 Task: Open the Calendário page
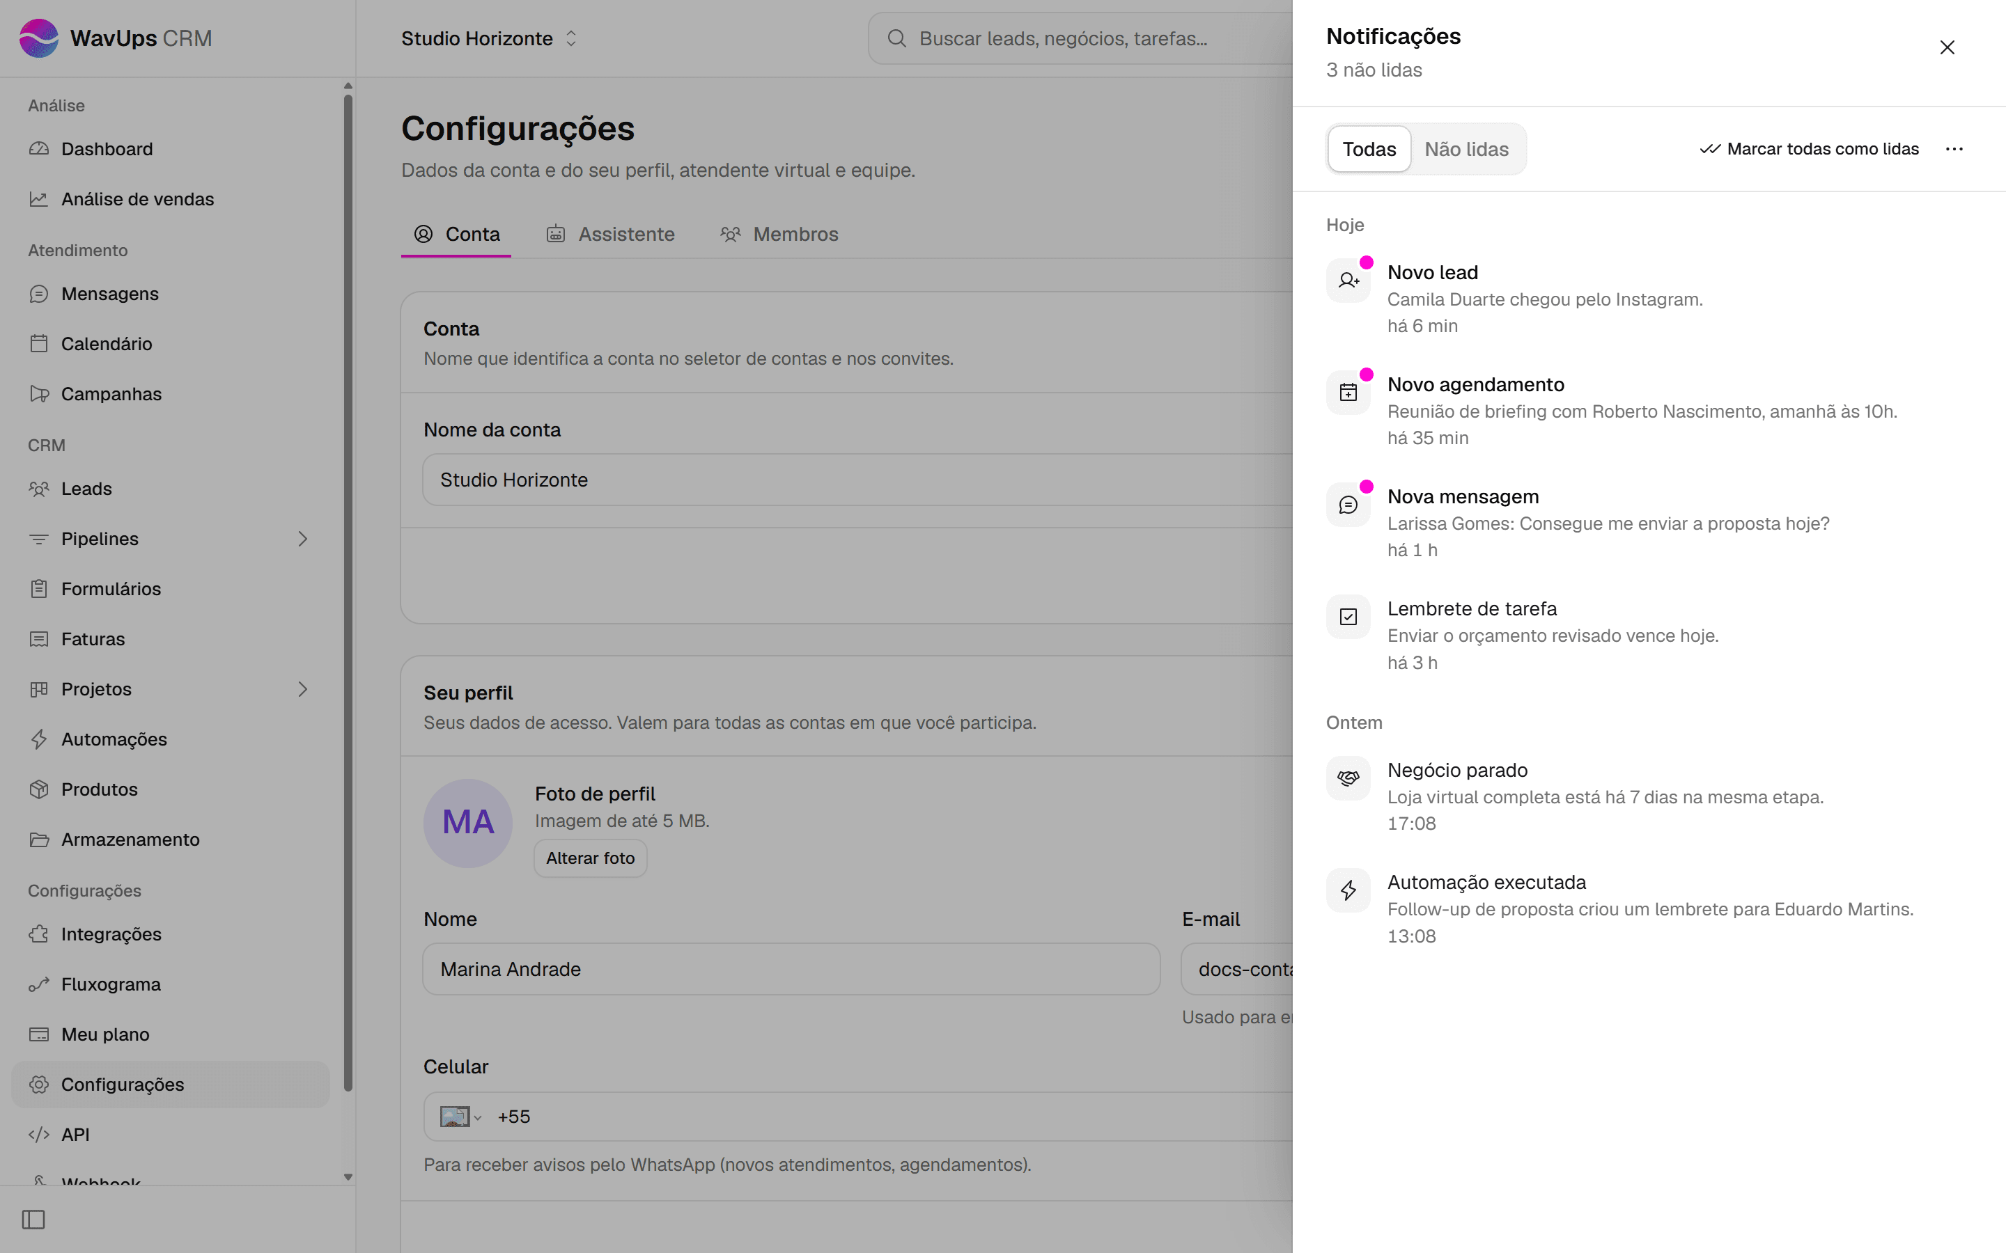(171, 344)
